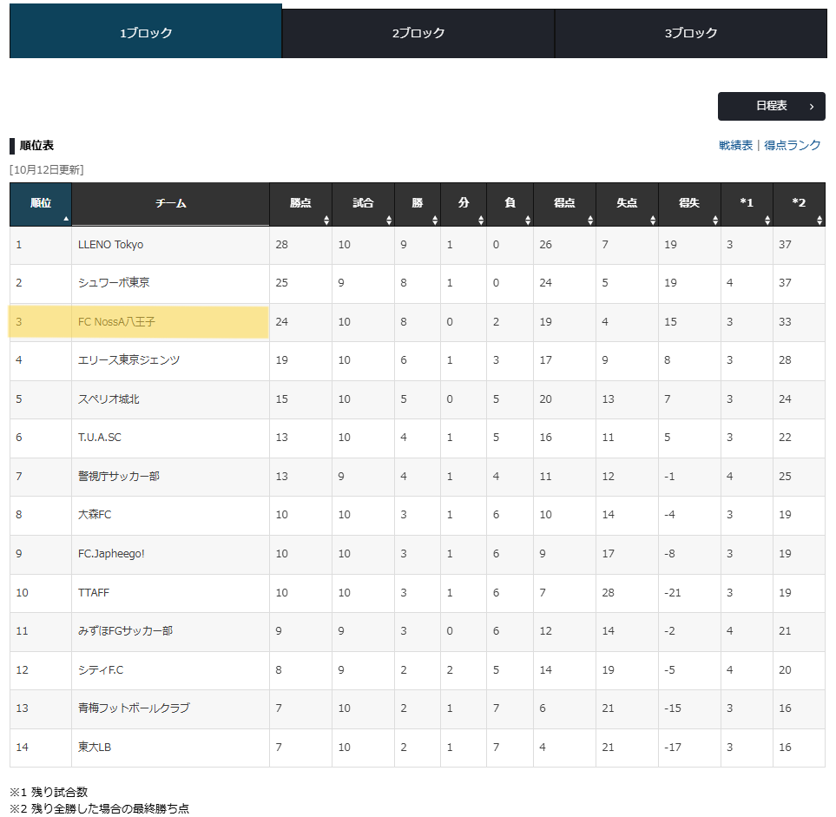836x817 pixels.
Task: Open the 戦績表 link
Action: (x=735, y=145)
